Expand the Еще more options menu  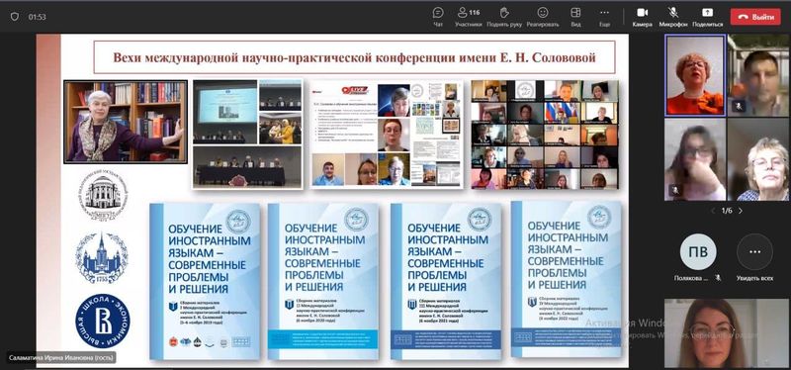(604, 16)
